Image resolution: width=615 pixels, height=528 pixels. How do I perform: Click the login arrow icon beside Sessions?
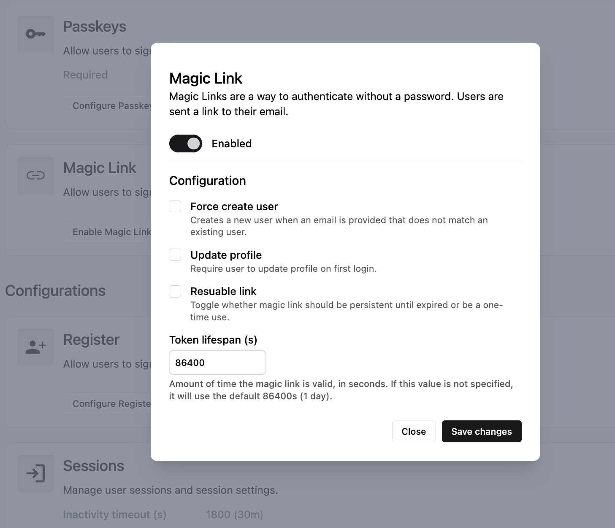click(35, 474)
